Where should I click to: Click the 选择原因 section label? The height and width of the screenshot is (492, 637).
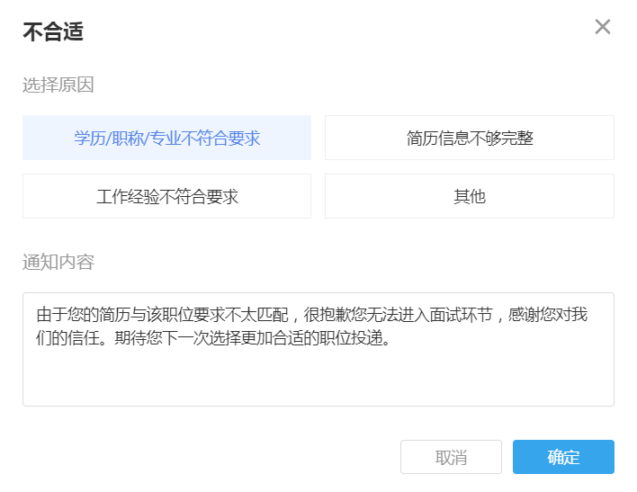point(58,85)
